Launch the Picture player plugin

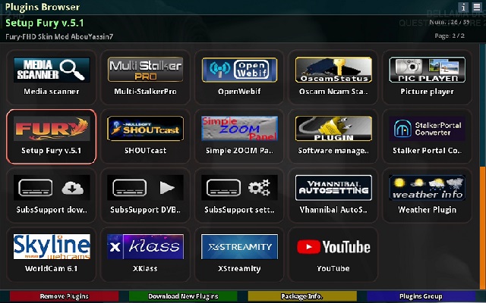point(427,77)
